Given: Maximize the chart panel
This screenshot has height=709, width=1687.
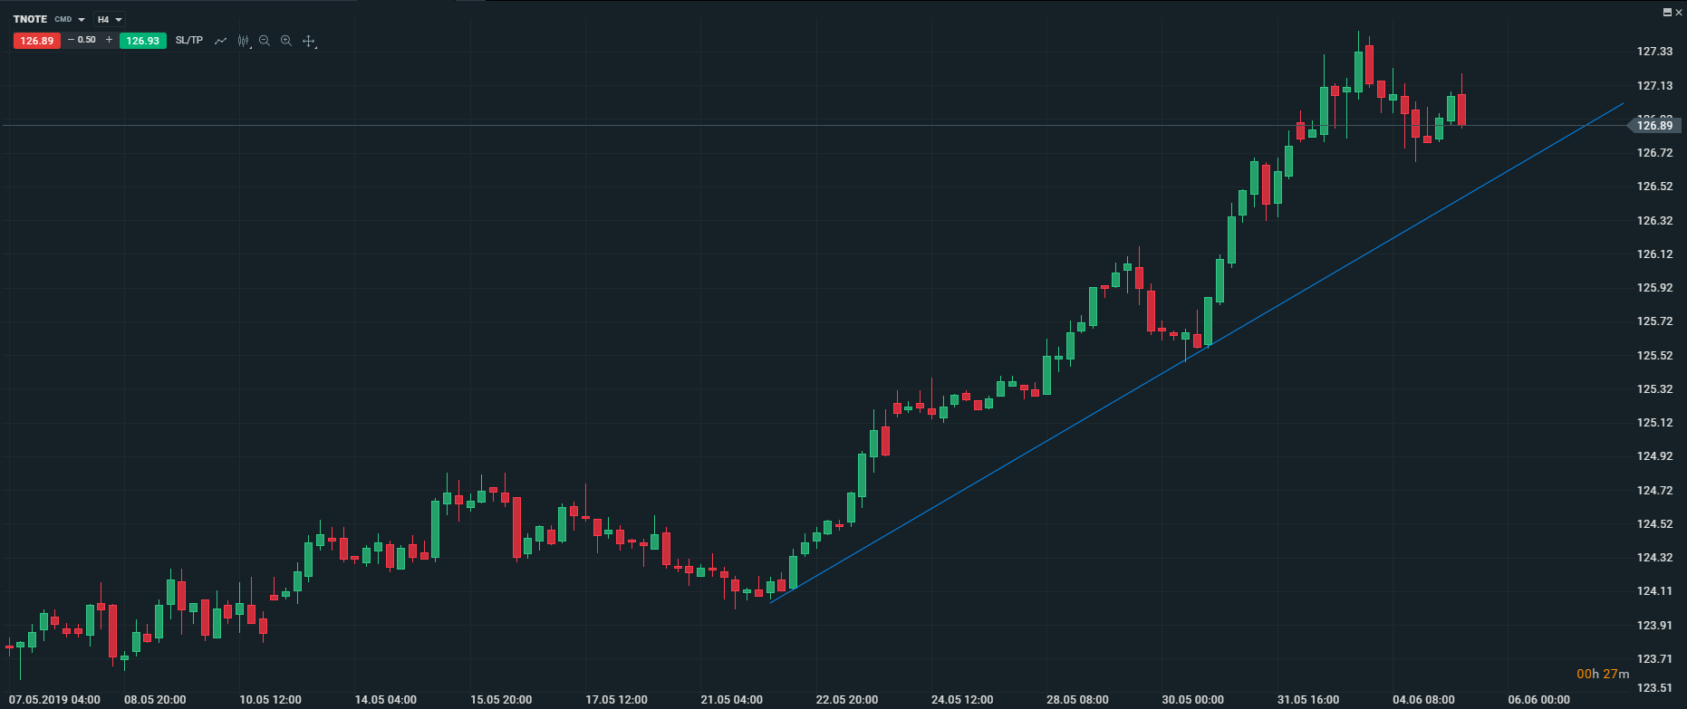Looking at the screenshot, I should [1667, 12].
